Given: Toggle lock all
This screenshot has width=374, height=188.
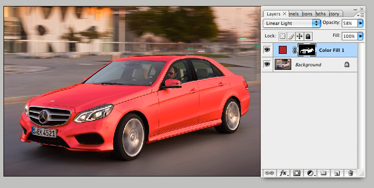Looking at the screenshot, I should [308, 36].
